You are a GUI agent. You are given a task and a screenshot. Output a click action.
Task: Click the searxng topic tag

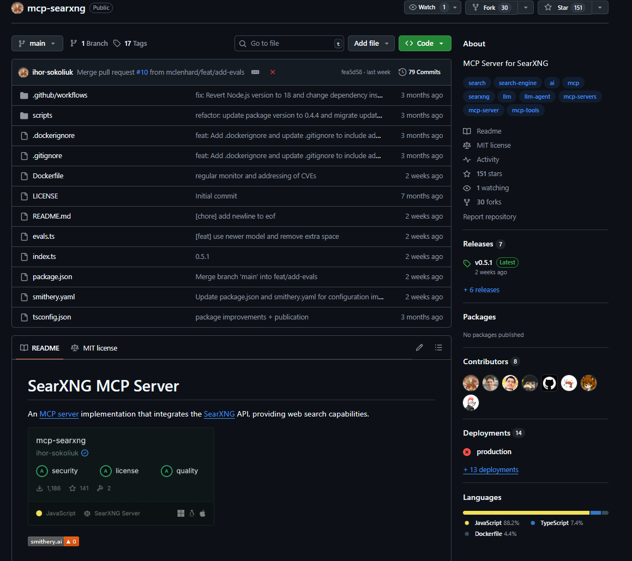click(478, 96)
